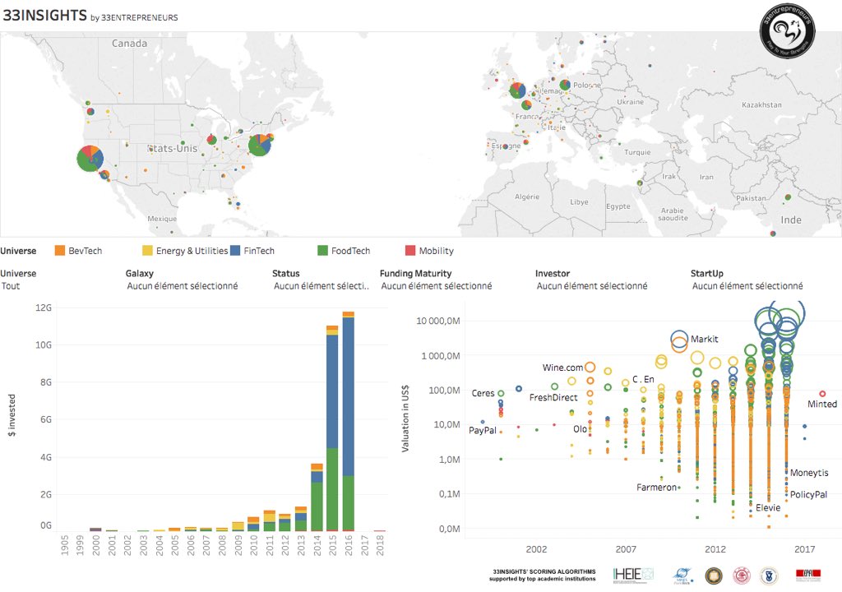This screenshot has height=592, width=842.
Task: Click the 2000 bar in investment chart
Action: [95, 530]
